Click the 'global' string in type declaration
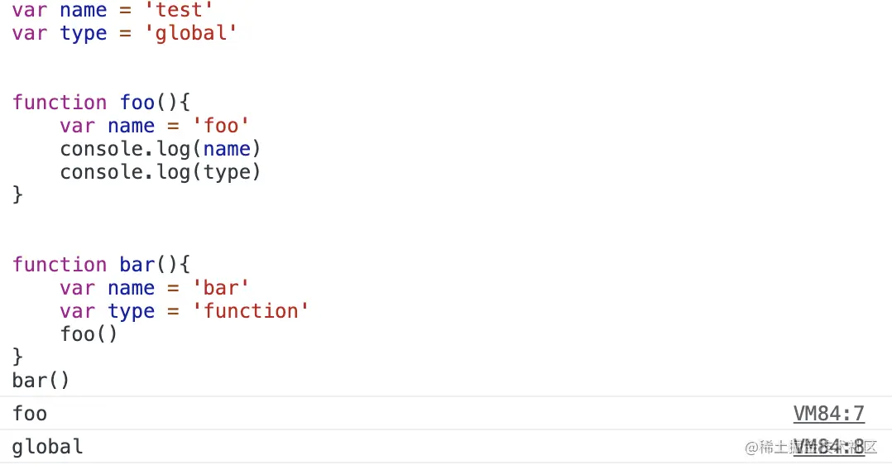This screenshot has height=470, width=892. [x=190, y=33]
